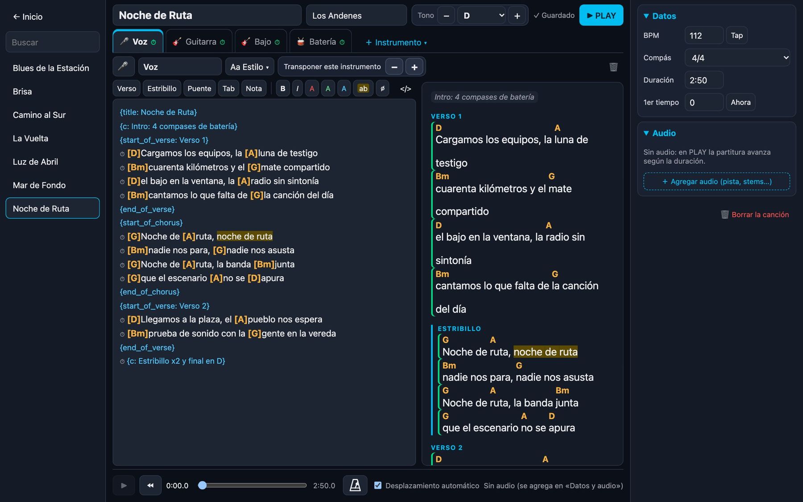Toggle the source code view button
This screenshot has width=803, height=502.
tap(406, 89)
